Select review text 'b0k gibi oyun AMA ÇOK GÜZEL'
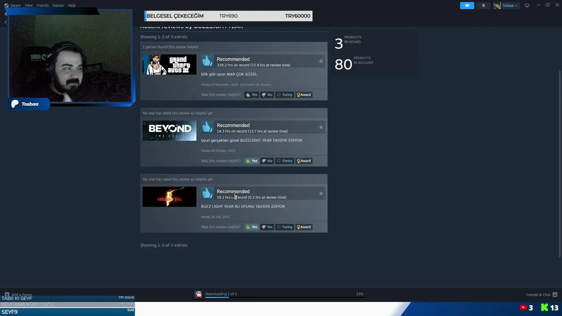This screenshot has height=316, width=562. pos(229,74)
